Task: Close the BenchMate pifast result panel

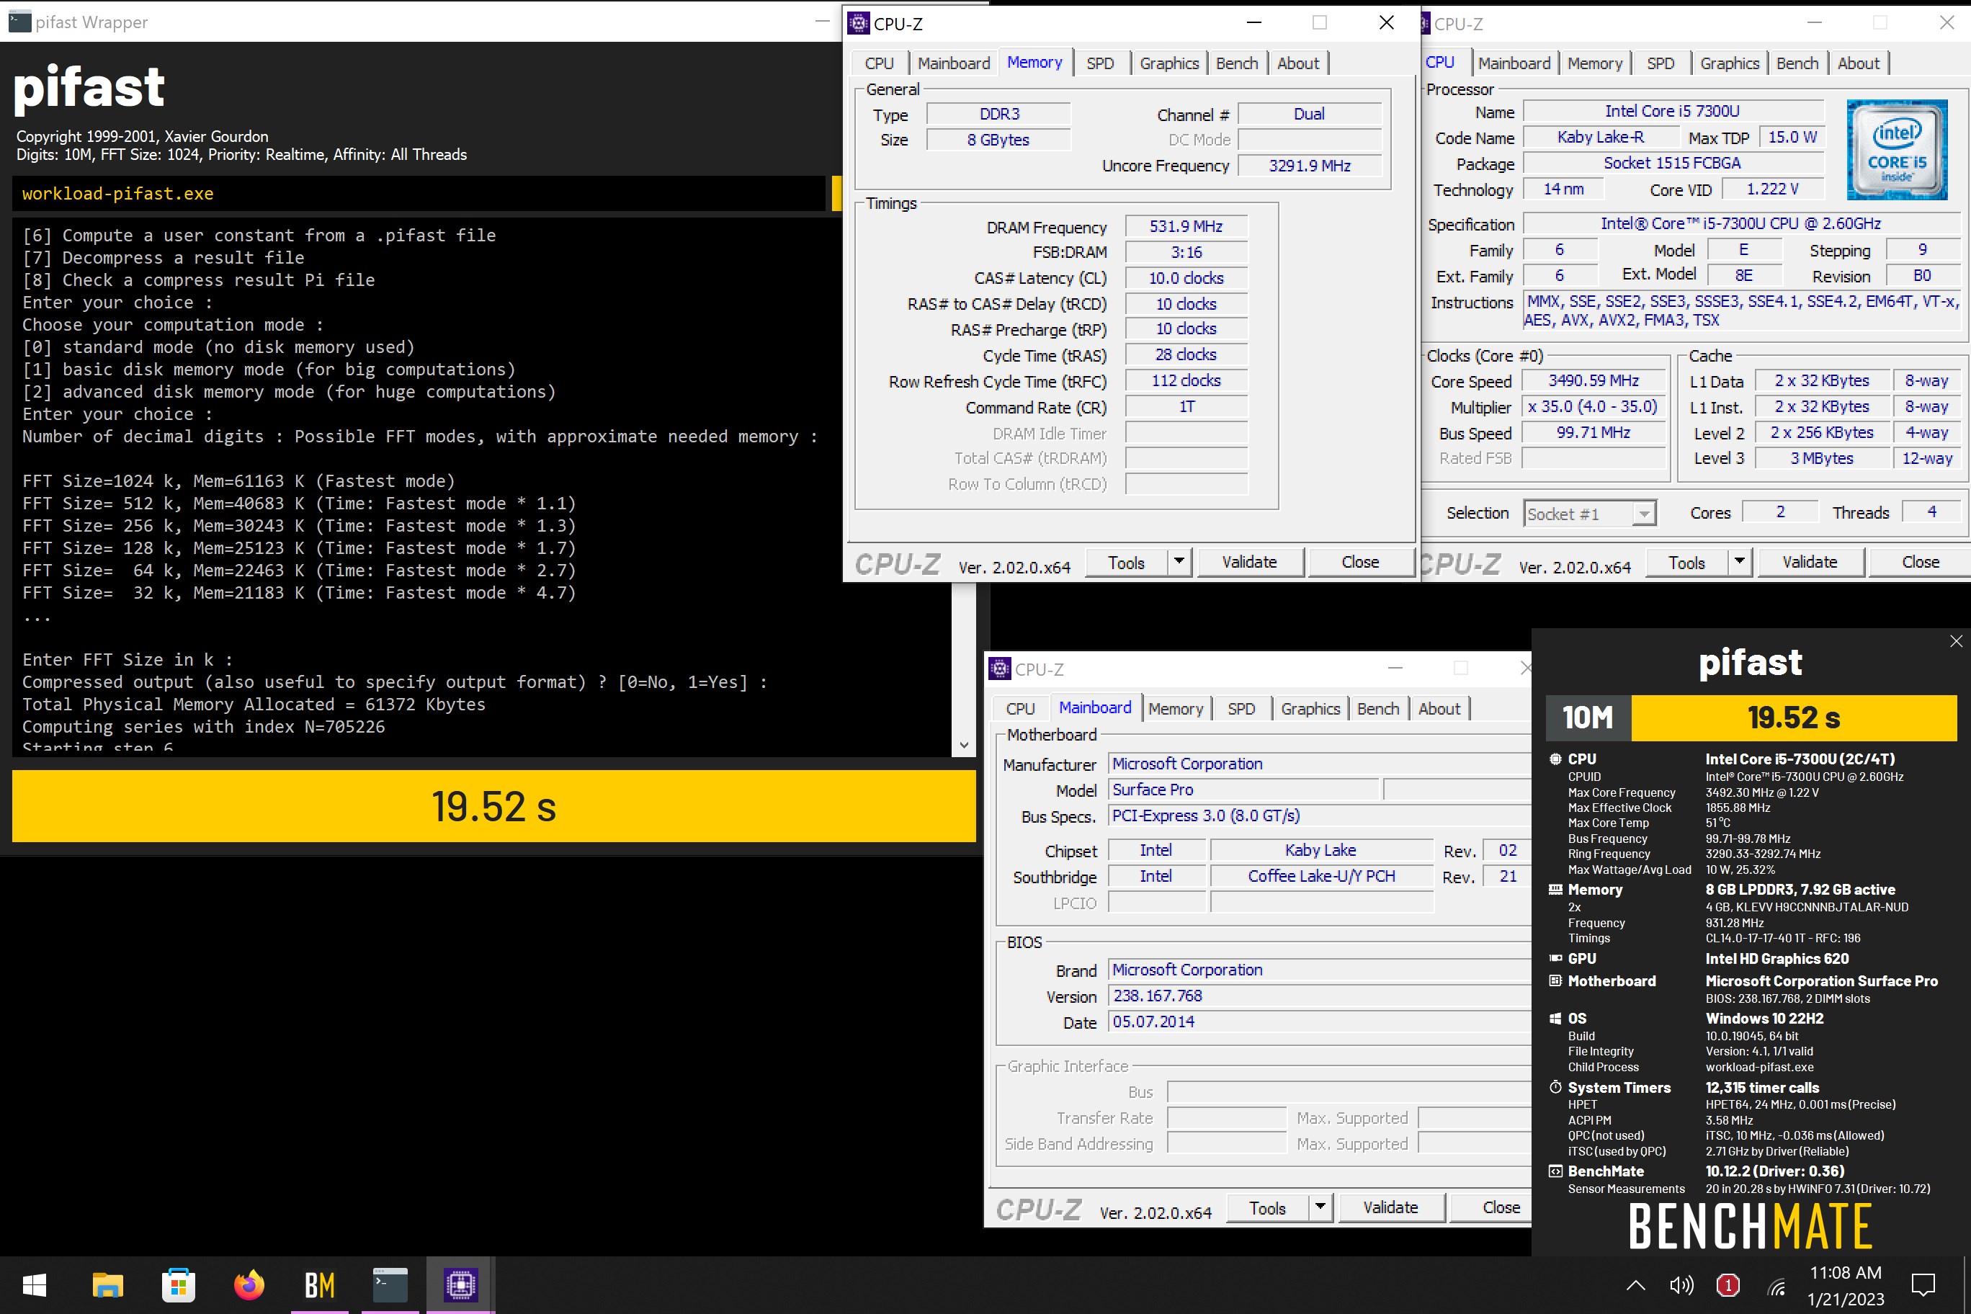Action: [1955, 641]
